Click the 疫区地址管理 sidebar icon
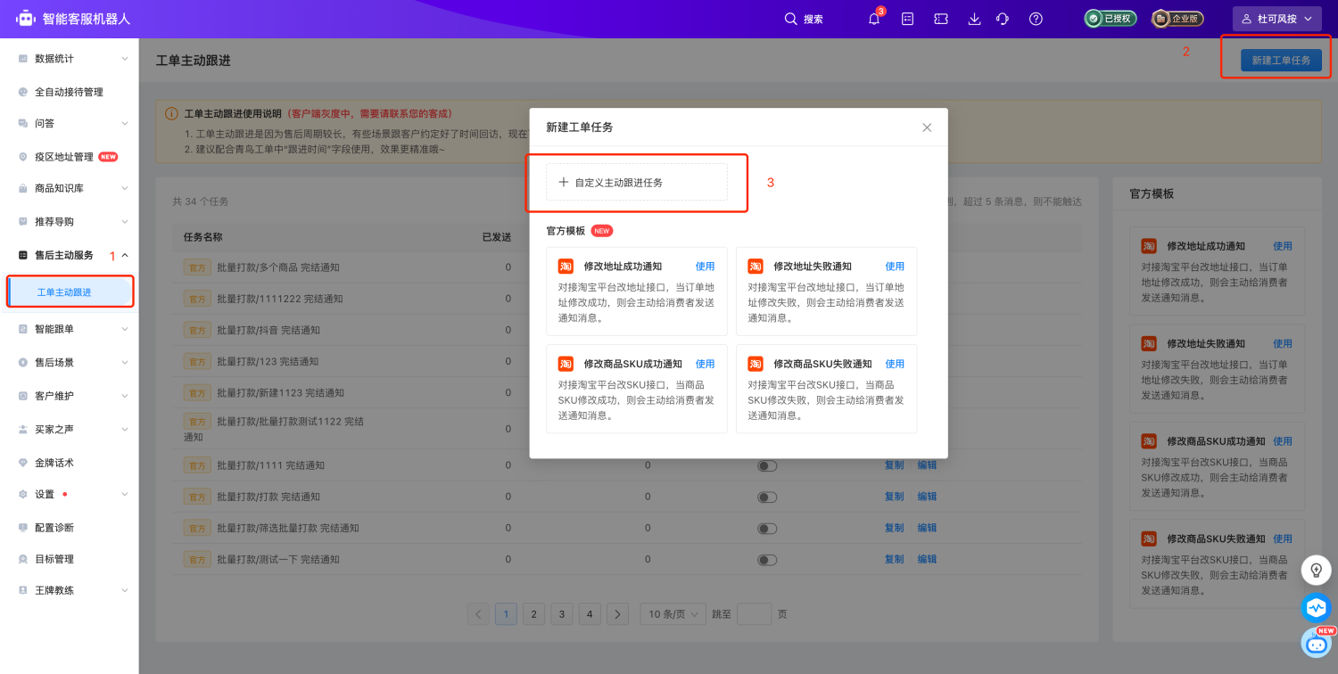 pos(23,157)
